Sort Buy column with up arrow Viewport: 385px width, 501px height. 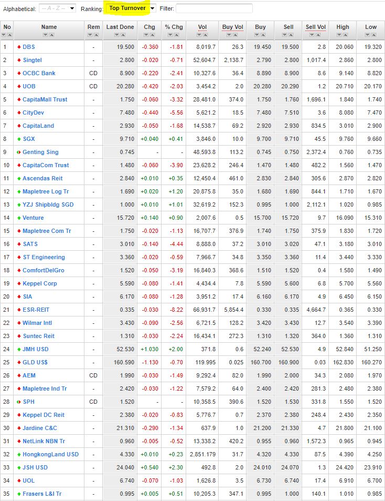point(263,35)
